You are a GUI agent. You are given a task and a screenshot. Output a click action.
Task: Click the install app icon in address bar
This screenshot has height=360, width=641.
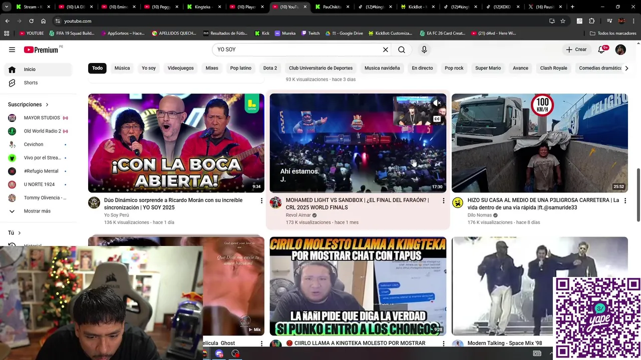(x=552, y=21)
